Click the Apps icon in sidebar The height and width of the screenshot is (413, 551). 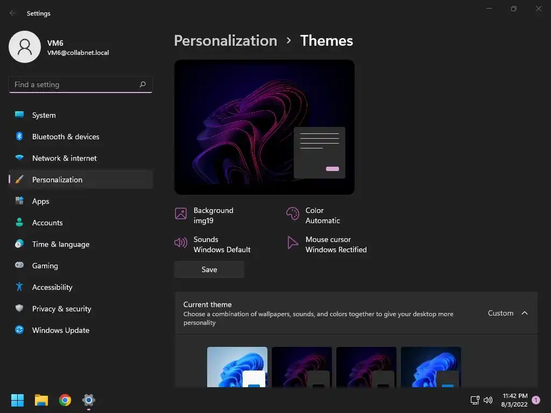point(19,201)
